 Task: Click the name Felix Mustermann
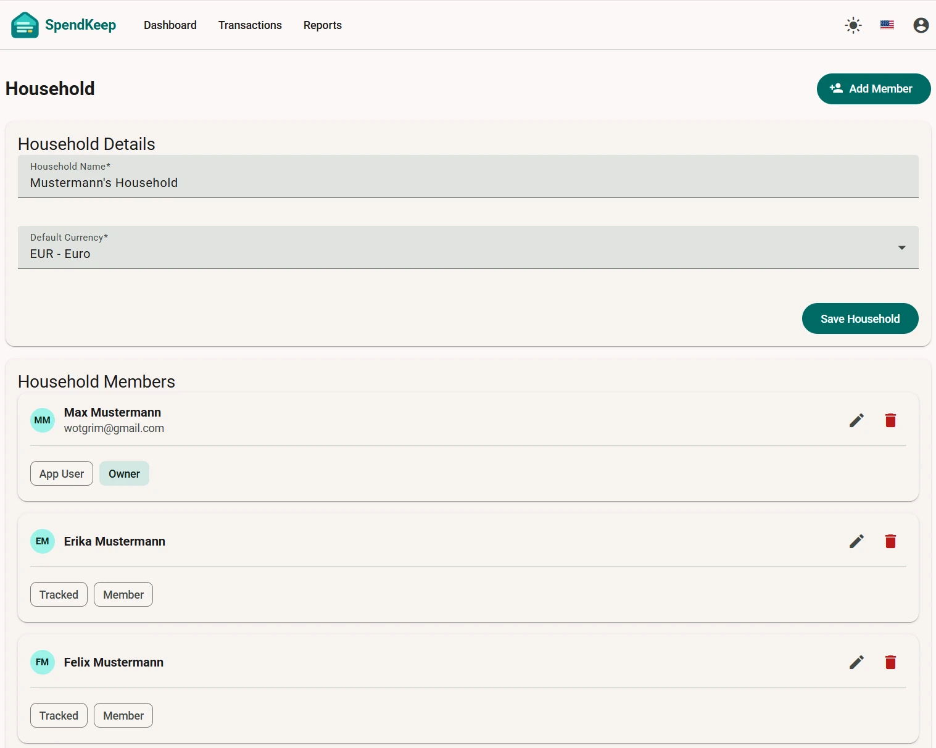pos(114,662)
